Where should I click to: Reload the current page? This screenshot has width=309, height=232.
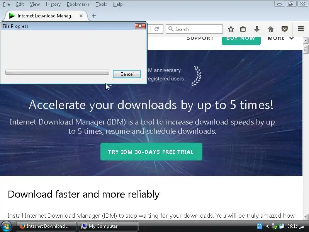[x=157, y=29]
